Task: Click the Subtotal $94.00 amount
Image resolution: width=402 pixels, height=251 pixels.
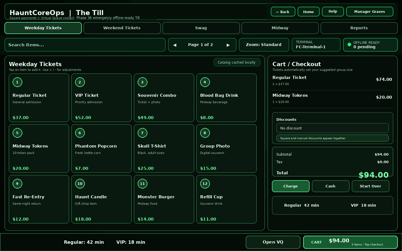Action: [382, 154]
